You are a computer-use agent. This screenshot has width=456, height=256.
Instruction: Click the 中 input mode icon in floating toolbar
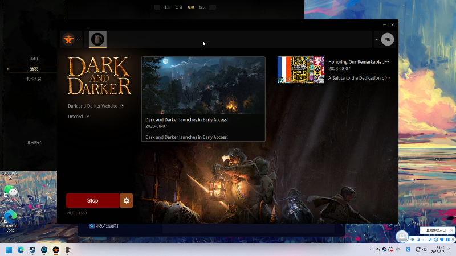tap(412, 240)
